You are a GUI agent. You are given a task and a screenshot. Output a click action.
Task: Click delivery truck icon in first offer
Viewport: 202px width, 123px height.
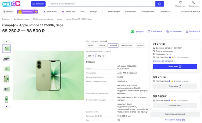(x=154, y=48)
